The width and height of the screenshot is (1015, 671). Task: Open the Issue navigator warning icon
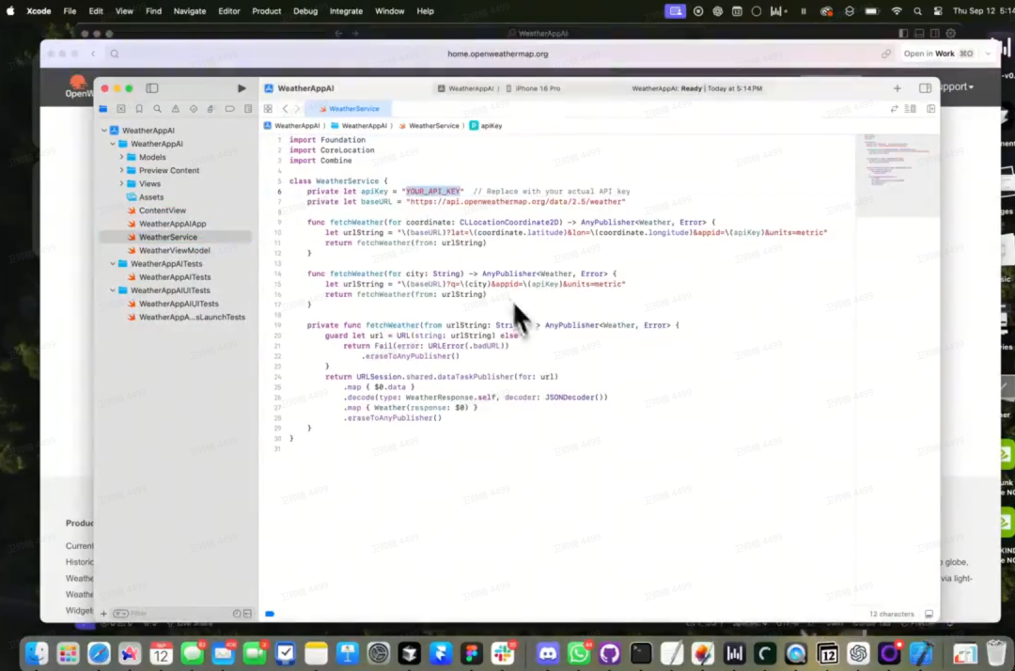tap(176, 109)
